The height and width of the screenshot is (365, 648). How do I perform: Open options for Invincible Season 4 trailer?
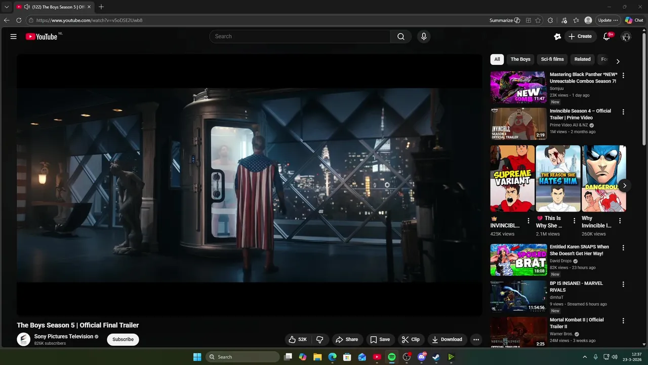tap(623, 112)
